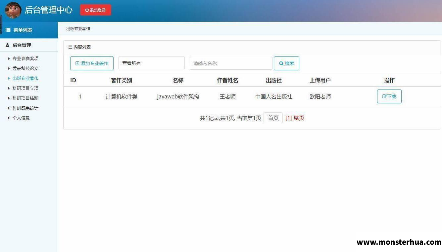The image size is (442, 252).
Task: Click the 名称 column header
Action: click(178, 80)
